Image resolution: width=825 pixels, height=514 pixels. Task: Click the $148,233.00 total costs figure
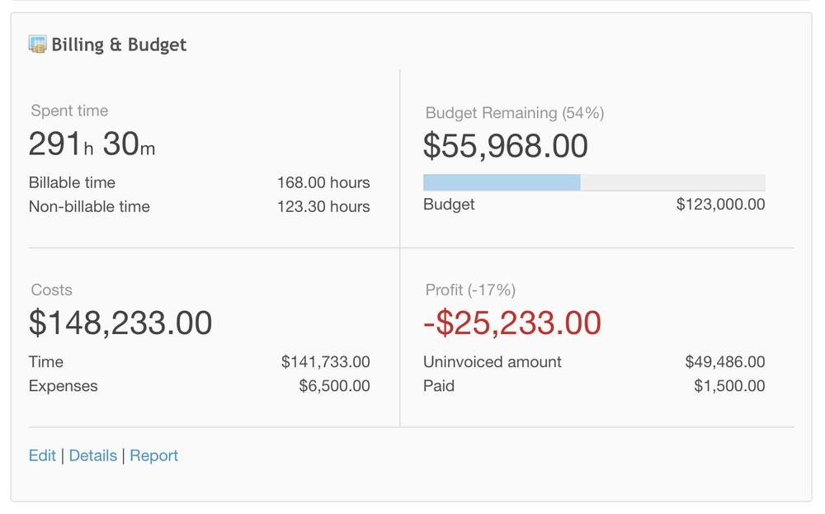[120, 322]
